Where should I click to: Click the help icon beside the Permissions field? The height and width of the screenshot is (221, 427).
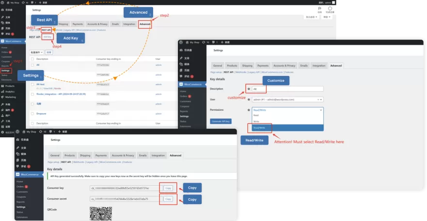249,110
